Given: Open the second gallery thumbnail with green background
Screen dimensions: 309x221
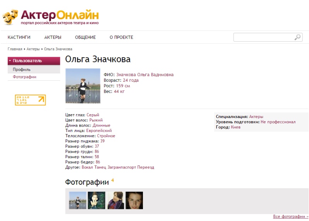Looking at the screenshot, I should tap(97, 200).
